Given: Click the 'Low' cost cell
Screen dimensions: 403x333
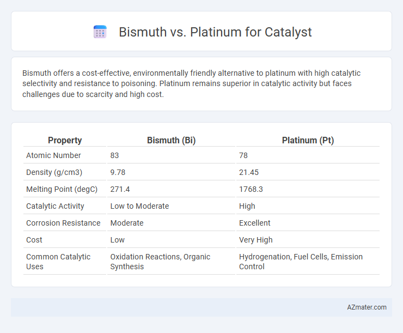Looking at the screenshot, I should [x=118, y=240].
